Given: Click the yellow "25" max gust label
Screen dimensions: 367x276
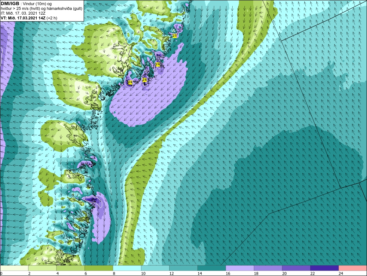Looking at the screenshot, I should tap(175, 36).
